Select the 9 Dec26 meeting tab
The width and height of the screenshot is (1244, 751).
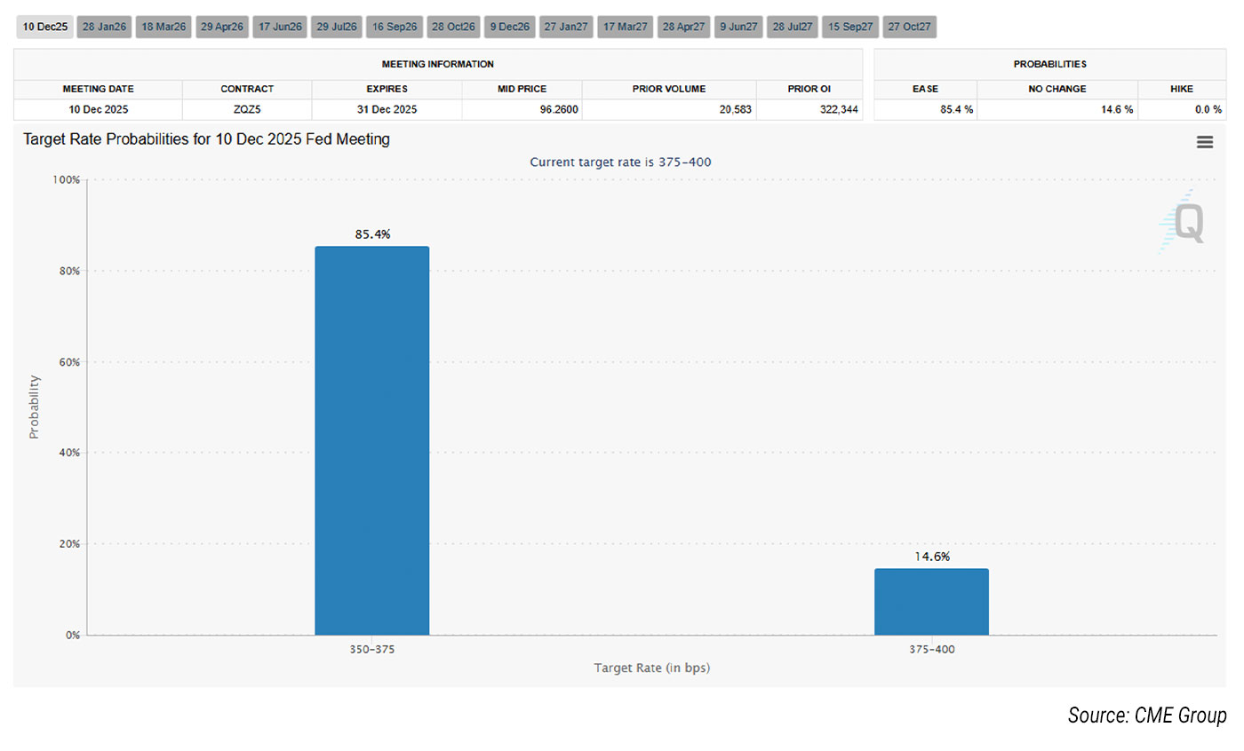(509, 27)
